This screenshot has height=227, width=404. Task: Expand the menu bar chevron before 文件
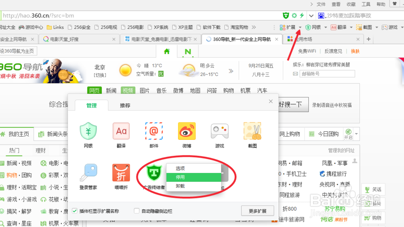click(311, 4)
